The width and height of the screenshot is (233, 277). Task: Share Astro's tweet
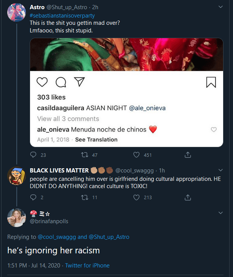click(x=188, y=155)
